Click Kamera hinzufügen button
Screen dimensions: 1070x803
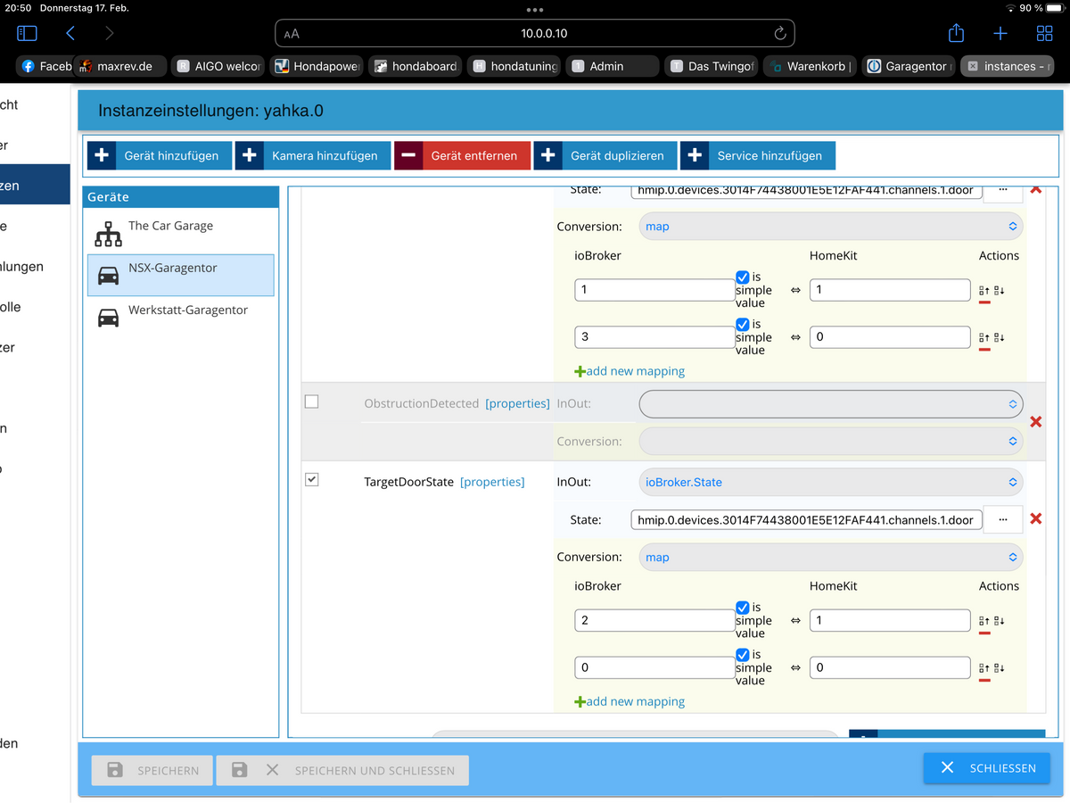313,155
